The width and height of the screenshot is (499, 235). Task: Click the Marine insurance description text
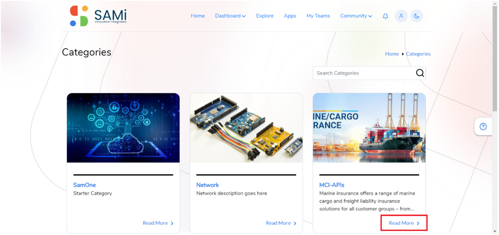[x=367, y=201]
